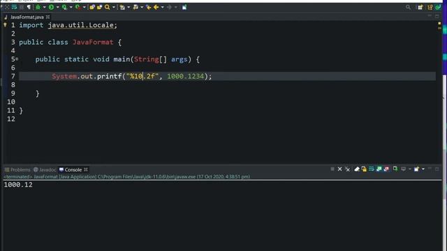Click the greyed Forward navigation arrow
Image resolution: width=447 pixels, height=251 pixels.
pos(169,7)
